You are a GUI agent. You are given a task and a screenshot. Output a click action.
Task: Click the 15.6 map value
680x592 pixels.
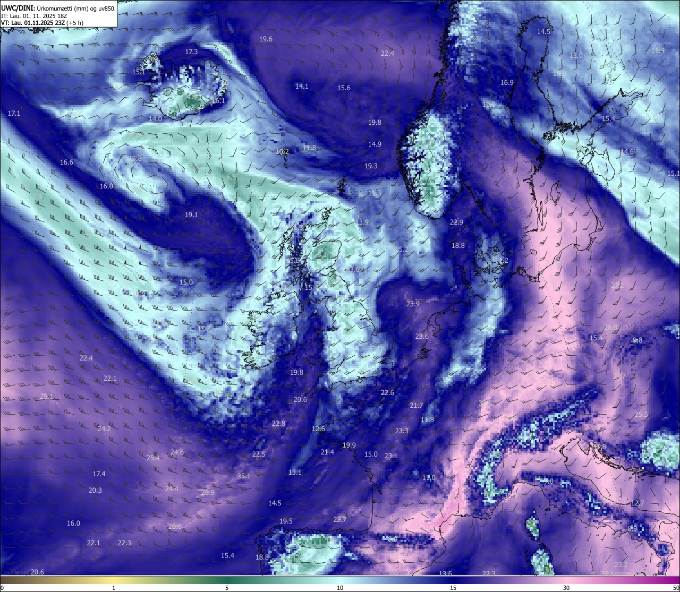344,88
